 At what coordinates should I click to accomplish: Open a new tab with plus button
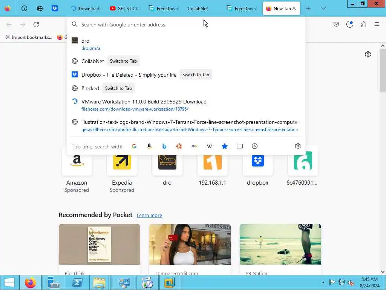[308, 8]
